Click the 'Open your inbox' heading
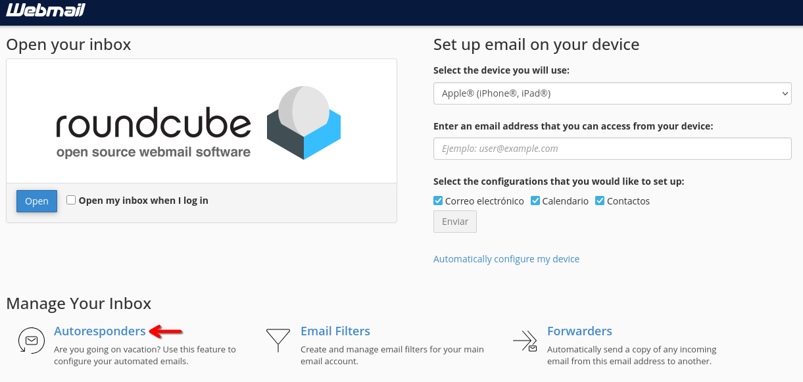The height and width of the screenshot is (382, 803). pyautogui.click(x=68, y=45)
